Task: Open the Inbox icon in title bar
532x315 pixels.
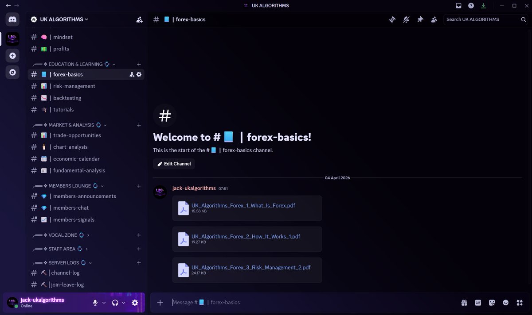Action: pos(458,6)
